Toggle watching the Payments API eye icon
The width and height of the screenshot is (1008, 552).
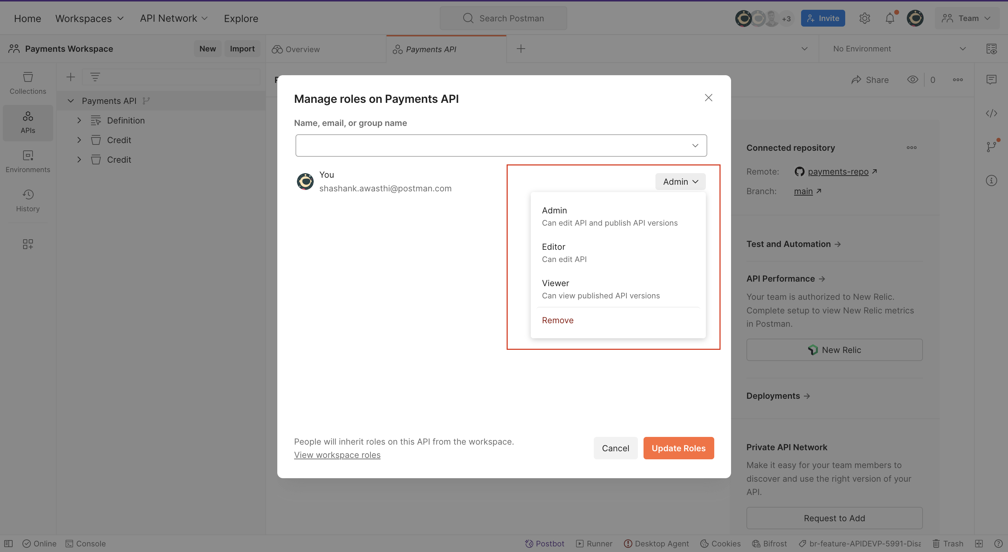point(912,79)
